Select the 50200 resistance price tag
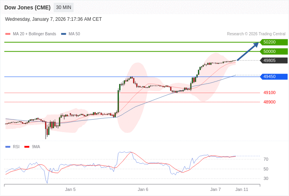 click(x=274, y=42)
